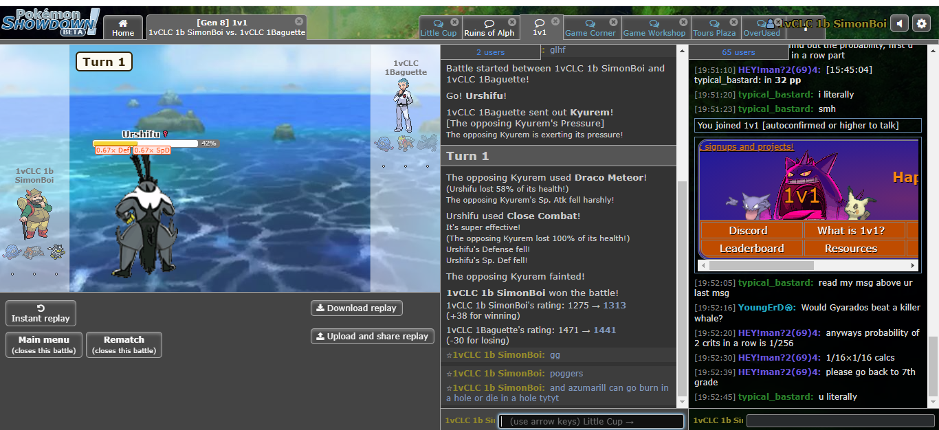Click typical_bastard's name beside 'smh'

pyautogui.click(x=777, y=109)
